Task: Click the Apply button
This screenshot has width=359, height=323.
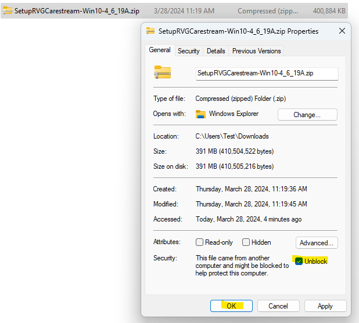Action: tap(325, 306)
